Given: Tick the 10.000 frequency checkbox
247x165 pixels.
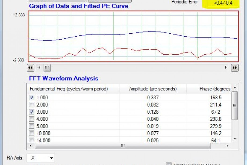Looking at the screenshot, I should (32, 133).
